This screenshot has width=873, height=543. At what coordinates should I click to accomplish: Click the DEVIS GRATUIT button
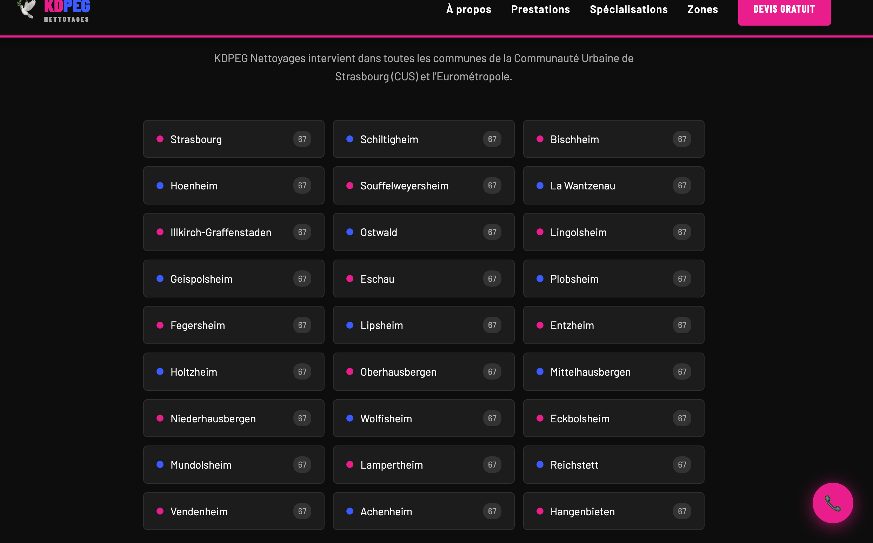point(784,11)
